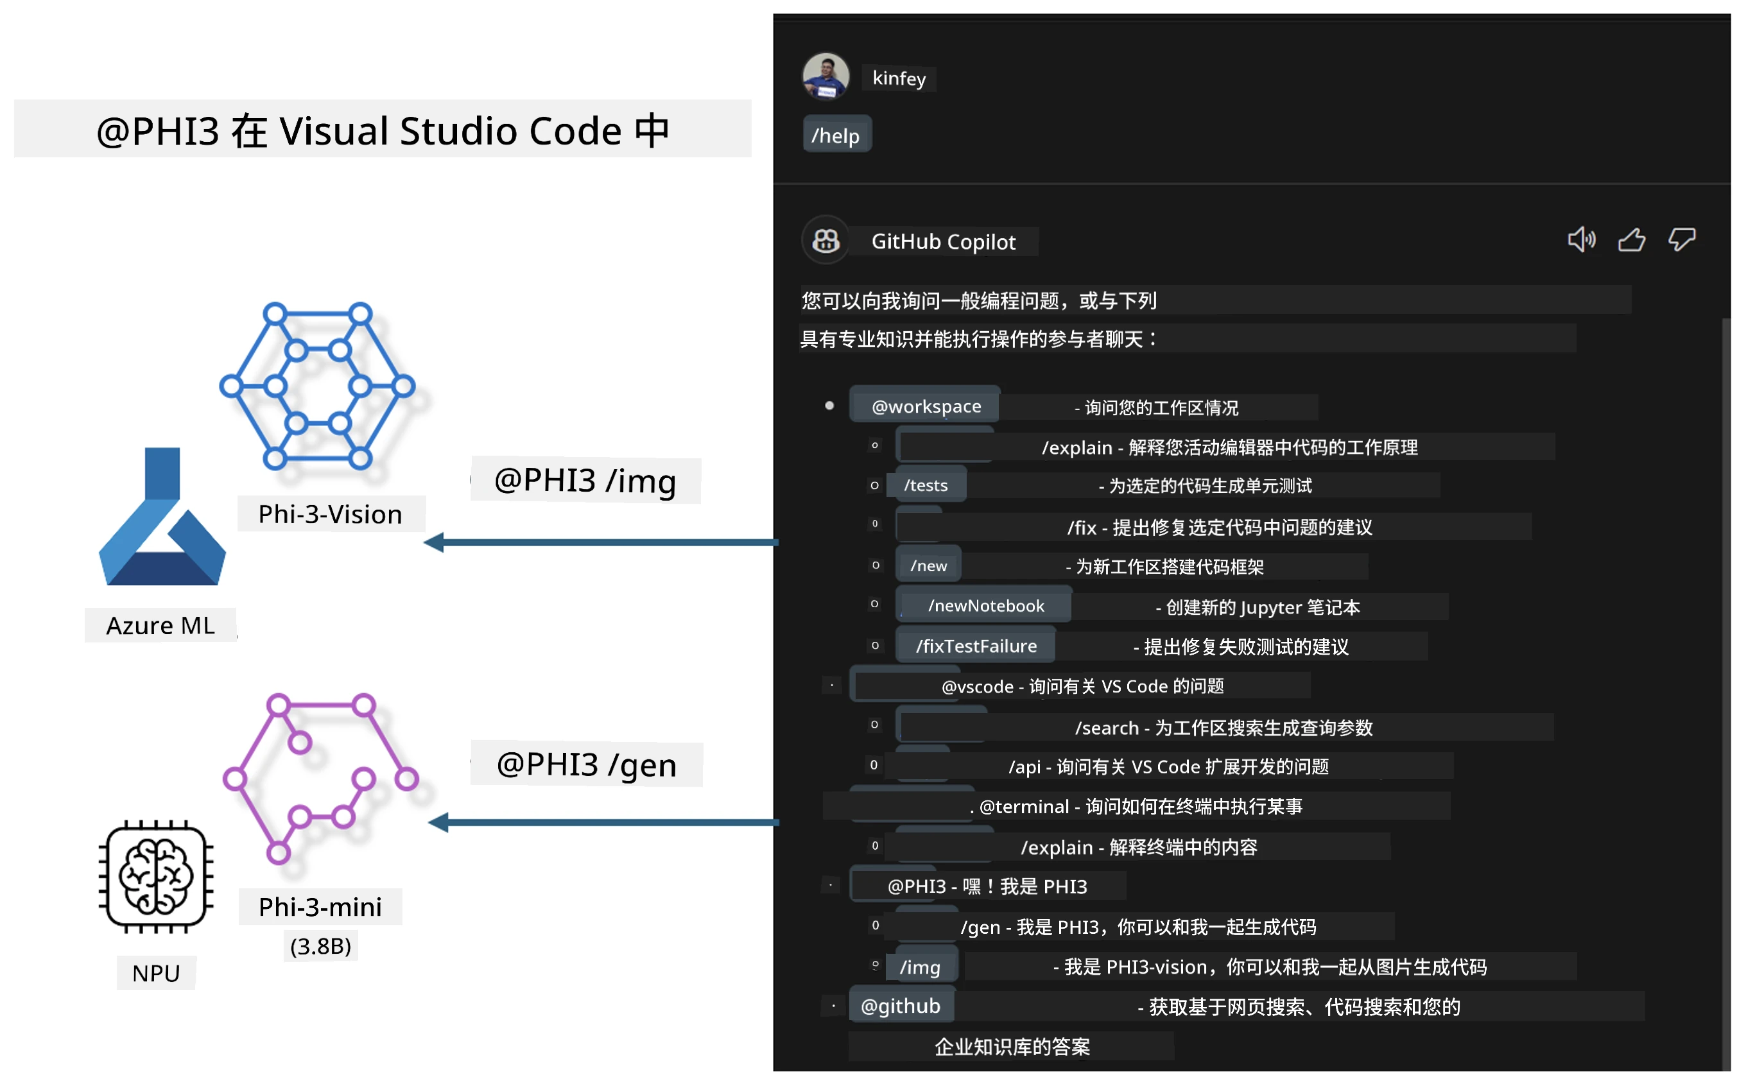Image resolution: width=1764 pixels, height=1086 pixels.
Task: Click the Azure ML logo
Action: [162, 517]
